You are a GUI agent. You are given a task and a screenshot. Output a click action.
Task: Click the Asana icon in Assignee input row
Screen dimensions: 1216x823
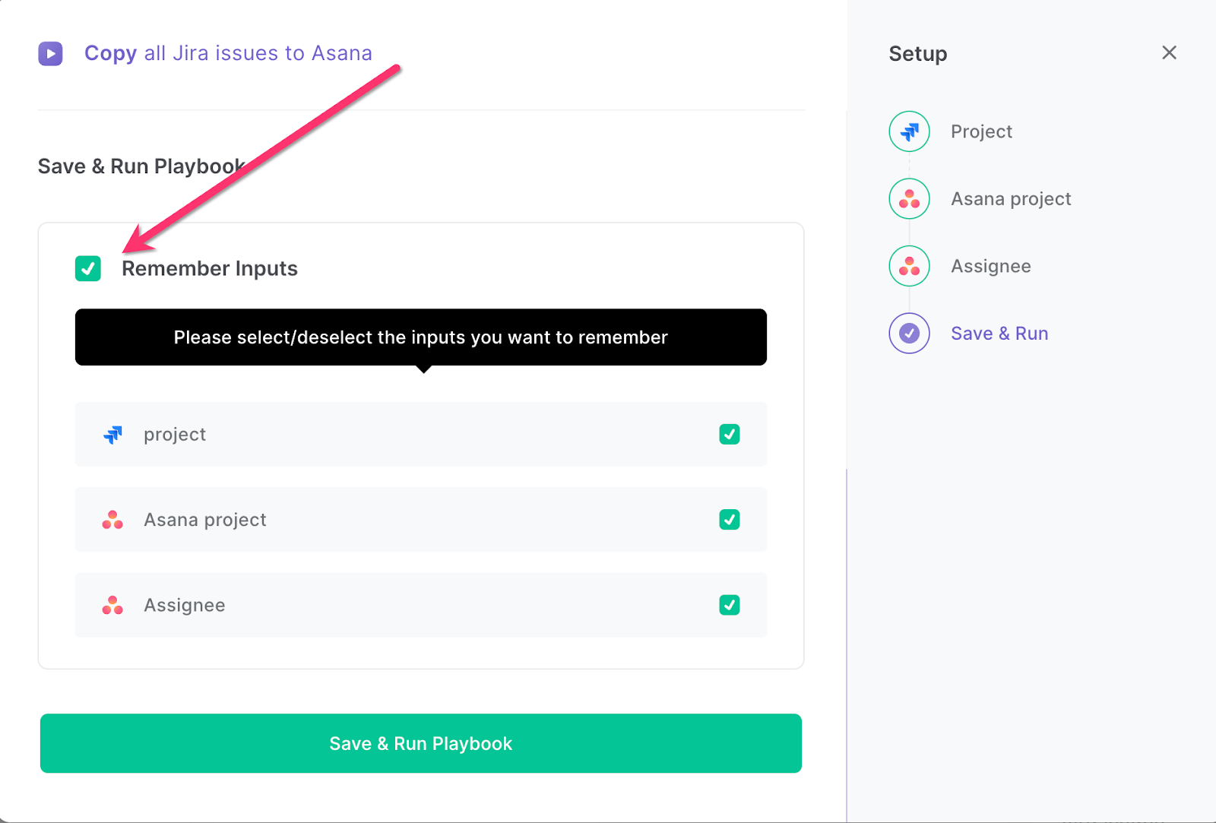112,605
